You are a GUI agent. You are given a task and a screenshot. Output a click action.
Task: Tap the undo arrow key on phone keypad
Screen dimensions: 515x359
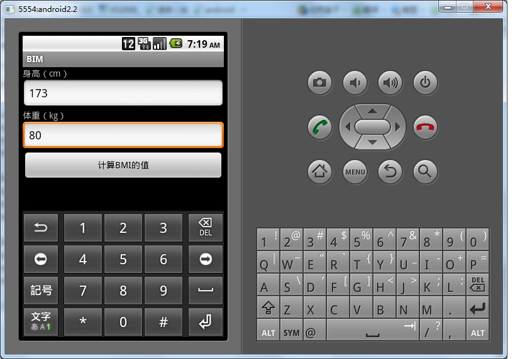click(41, 228)
